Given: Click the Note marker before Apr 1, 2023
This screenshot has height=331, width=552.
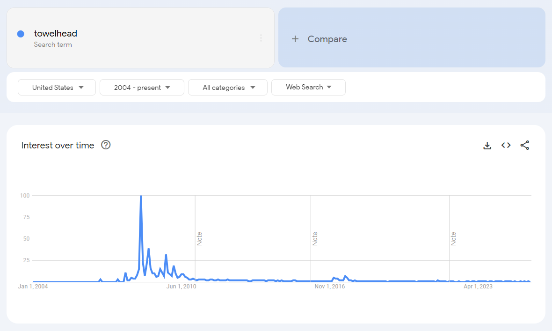Looking at the screenshot, I should click(x=453, y=239).
